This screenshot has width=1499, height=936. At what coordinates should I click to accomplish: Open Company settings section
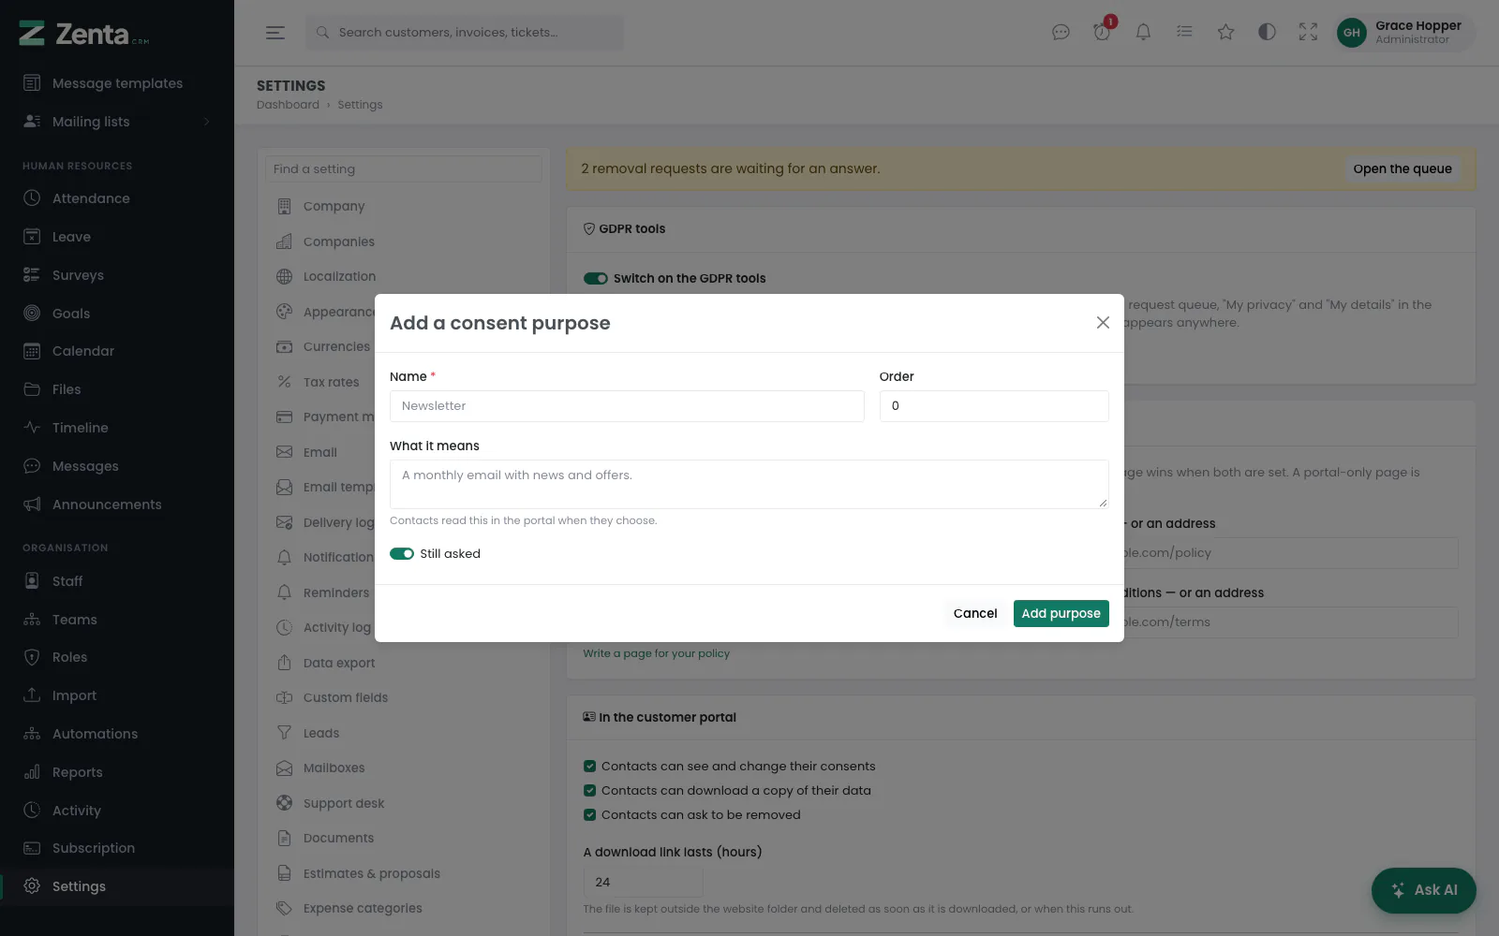pos(404,207)
